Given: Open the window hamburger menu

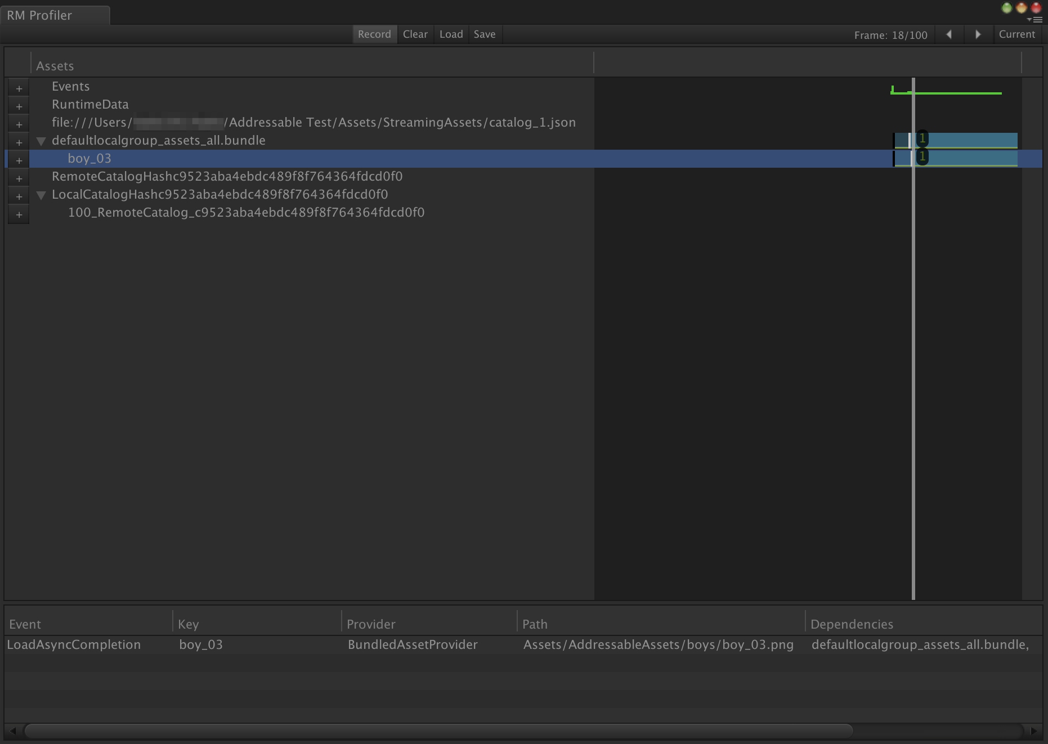Looking at the screenshot, I should (1037, 21).
